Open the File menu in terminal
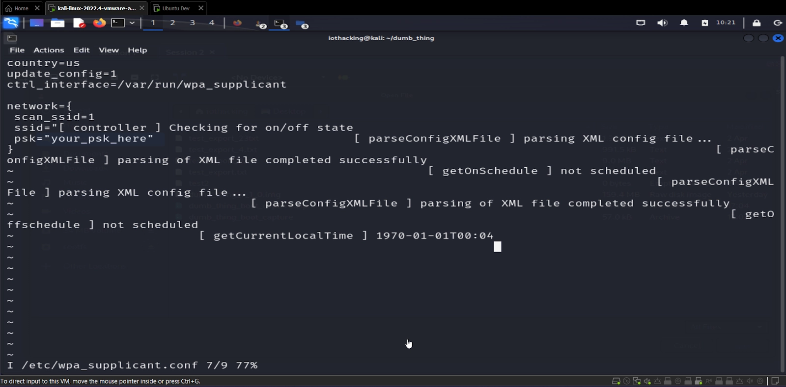 17,50
